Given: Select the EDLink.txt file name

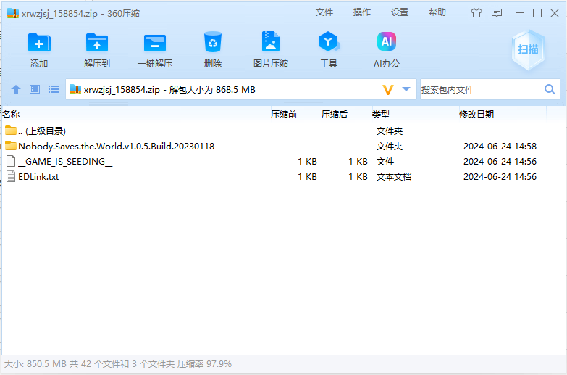Looking at the screenshot, I should point(38,177).
